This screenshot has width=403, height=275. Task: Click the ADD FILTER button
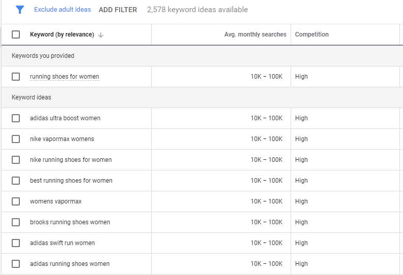point(118,10)
